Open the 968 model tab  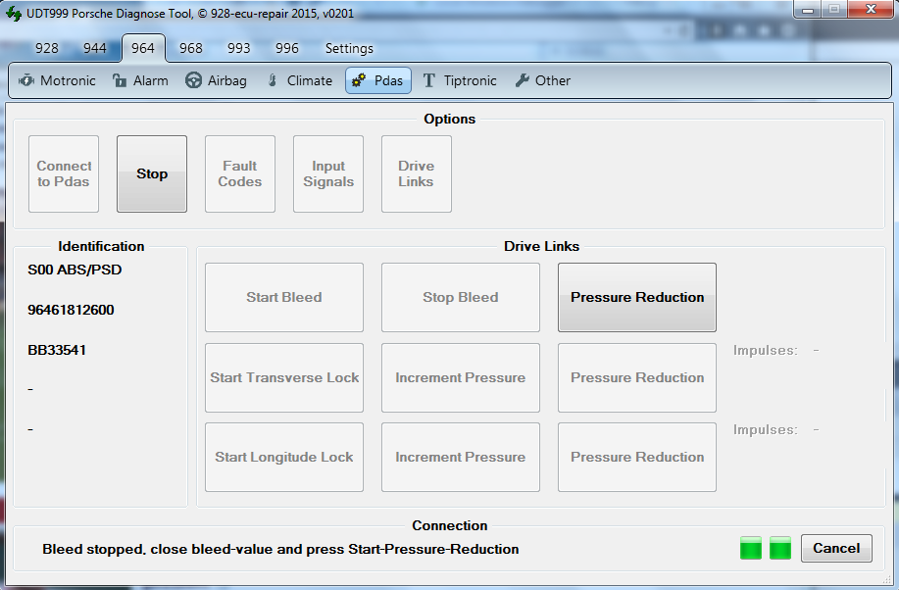click(191, 48)
